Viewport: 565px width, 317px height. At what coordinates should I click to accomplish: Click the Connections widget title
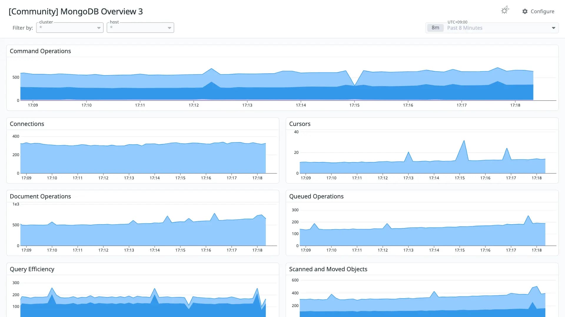point(27,124)
